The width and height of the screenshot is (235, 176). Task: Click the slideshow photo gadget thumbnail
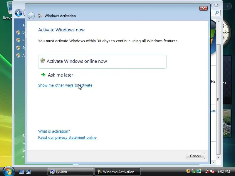click(x=227, y=123)
